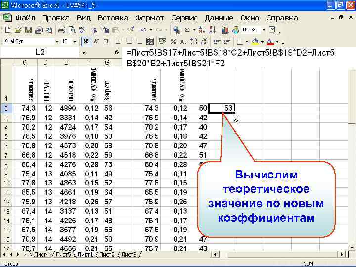This screenshot has height=267, width=356.
Task: Click the Open file folder icon
Action: click(18, 30)
